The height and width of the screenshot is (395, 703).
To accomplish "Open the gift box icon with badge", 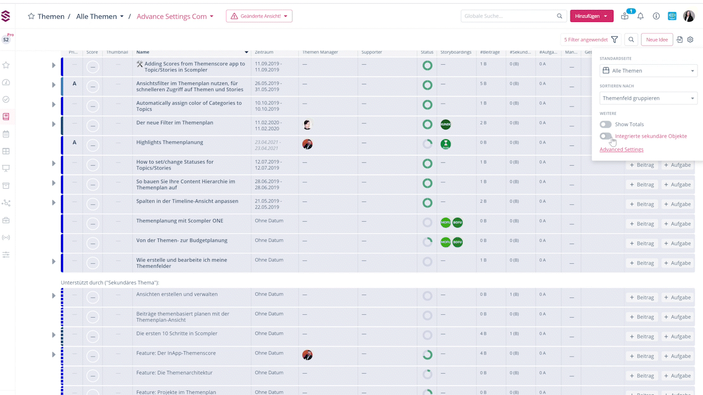I will (625, 16).
